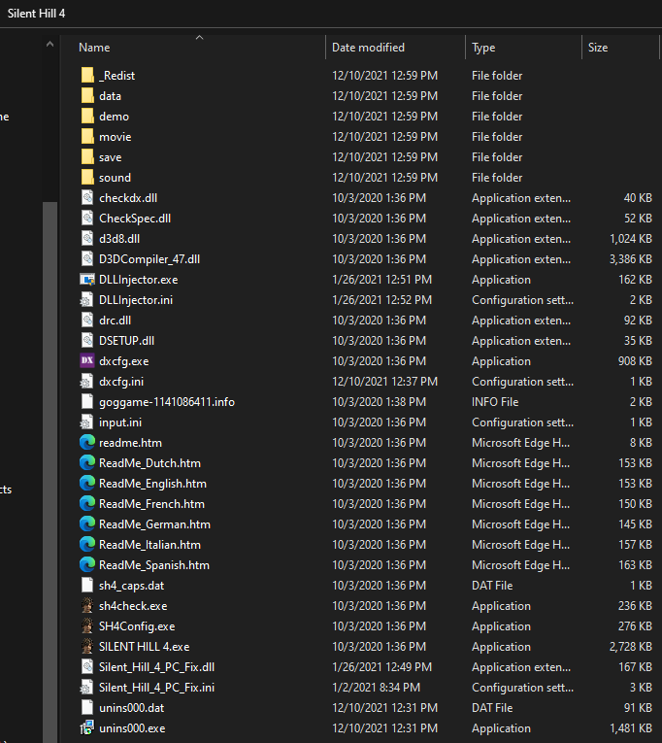
Task: Click the 1,481 KB size cell
Action: [x=631, y=727]
